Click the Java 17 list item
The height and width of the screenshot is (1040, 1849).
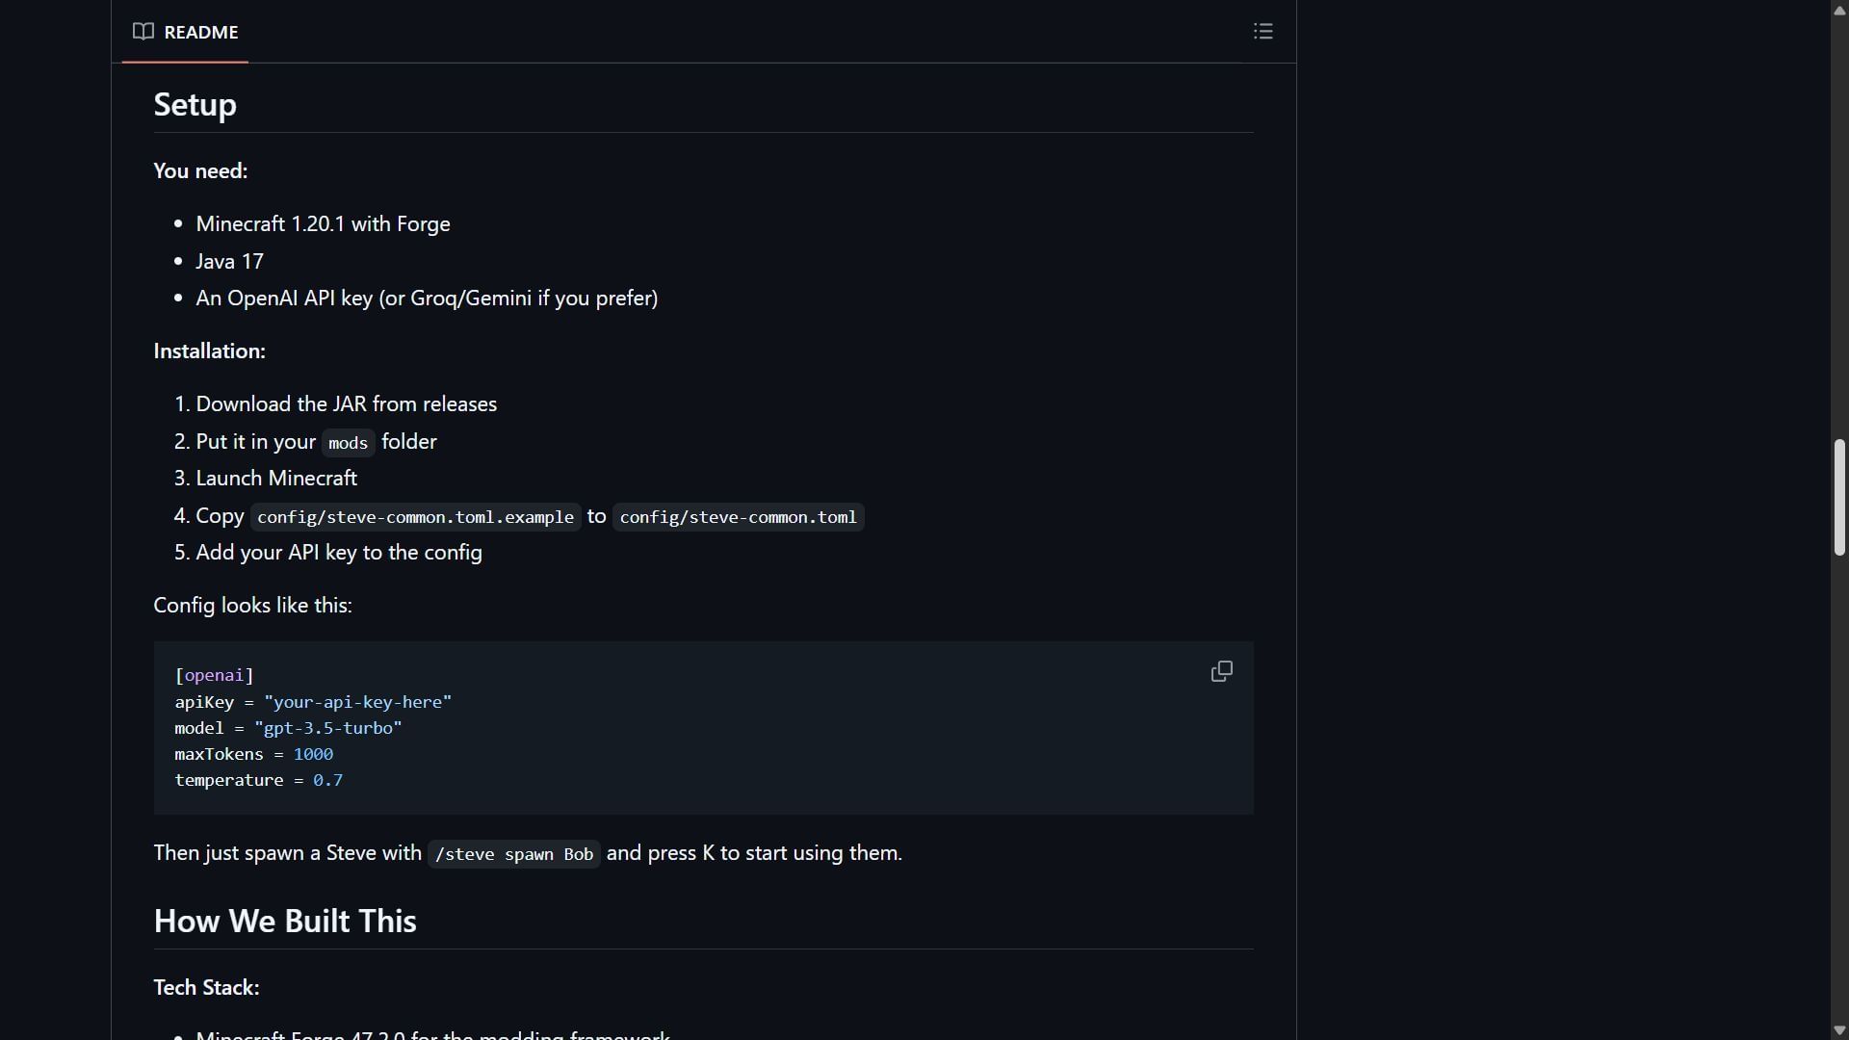click(229, 260)
